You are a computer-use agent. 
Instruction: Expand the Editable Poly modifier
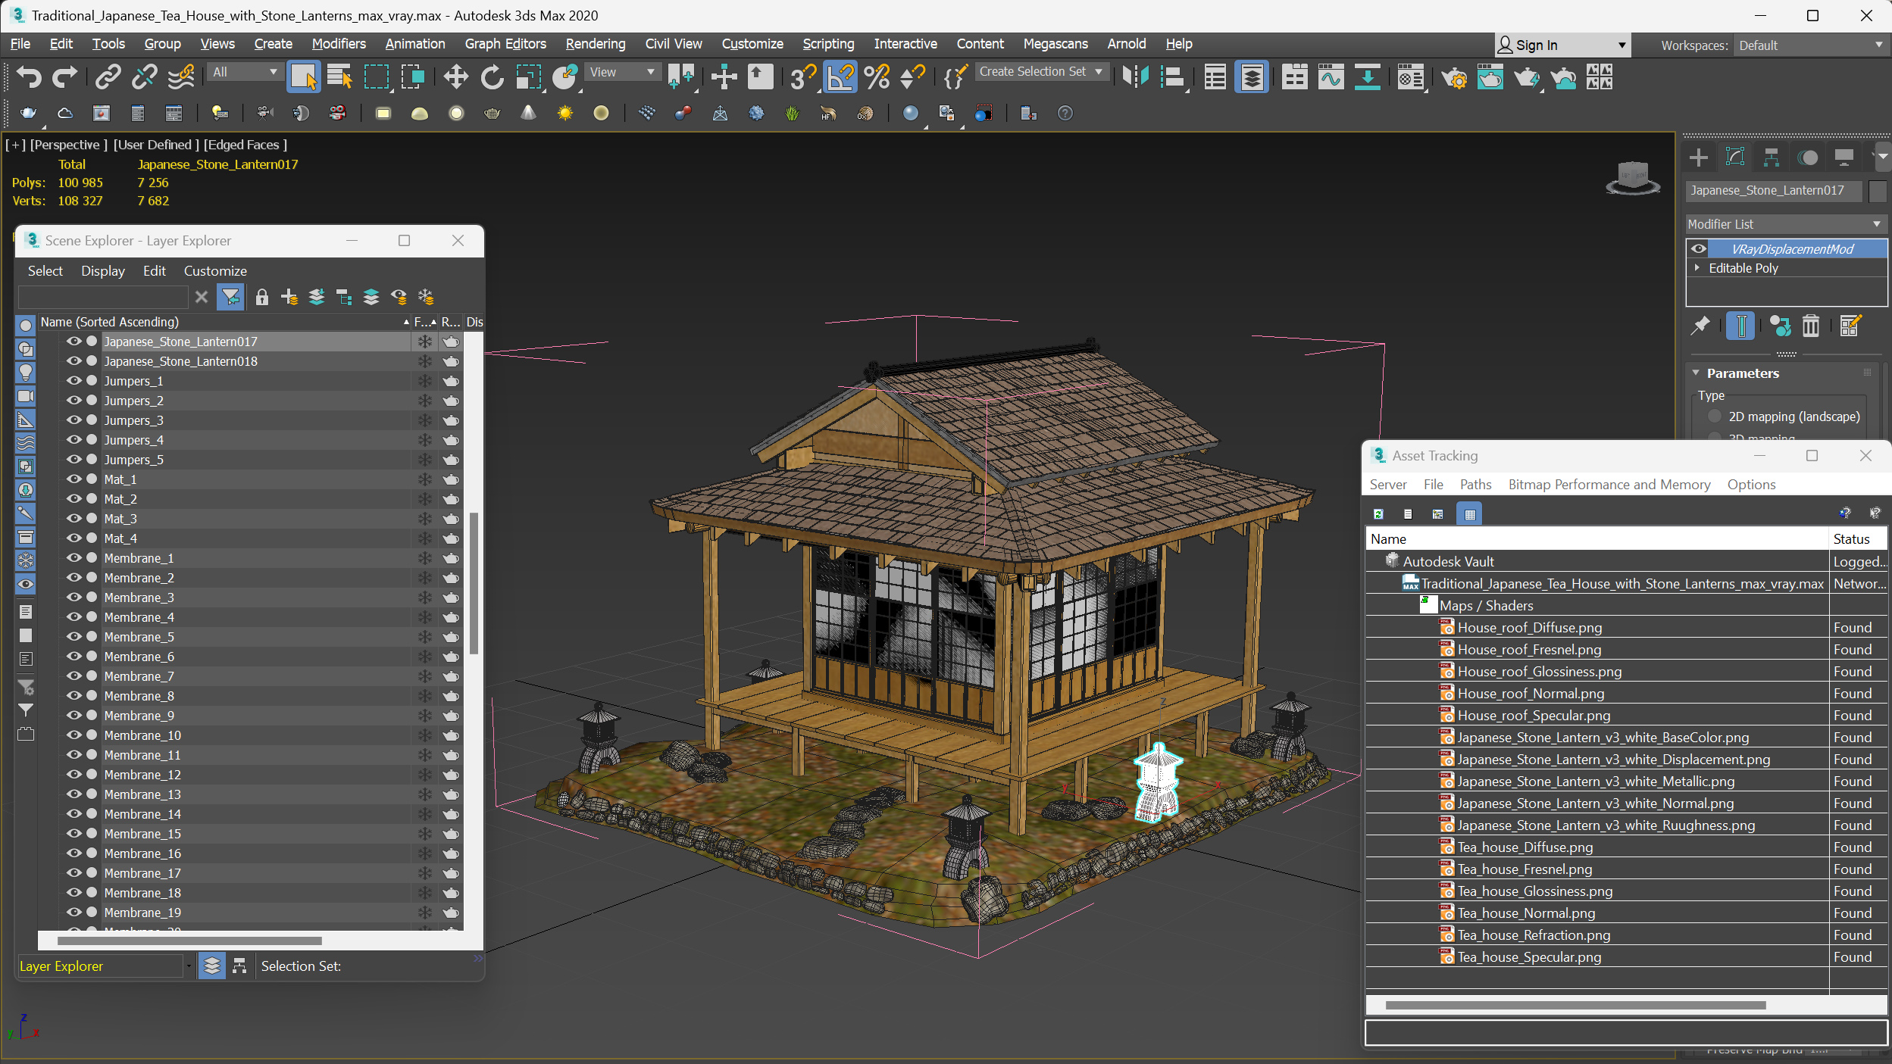pos(1697,268)
